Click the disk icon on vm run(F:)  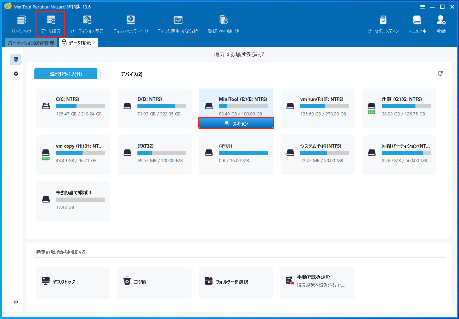click(290, 106)
